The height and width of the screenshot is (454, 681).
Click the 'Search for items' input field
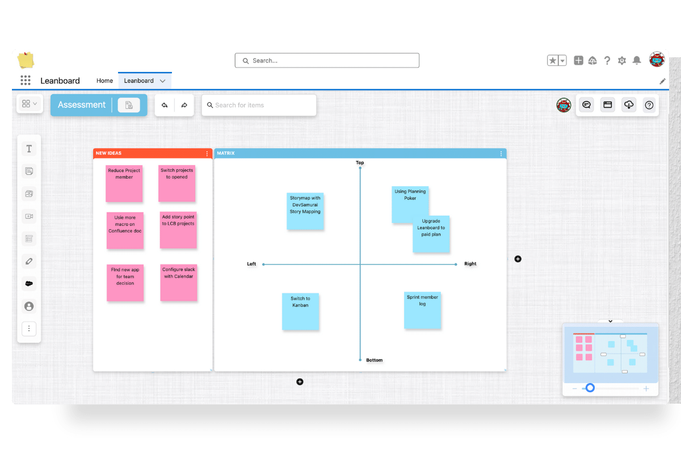click(259, 105)
